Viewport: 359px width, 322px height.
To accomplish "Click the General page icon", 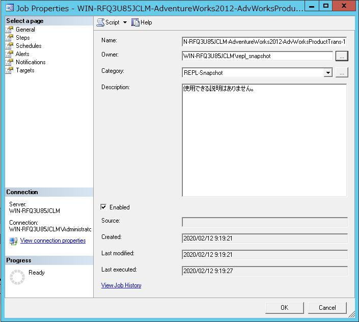I will click(9, 30).
